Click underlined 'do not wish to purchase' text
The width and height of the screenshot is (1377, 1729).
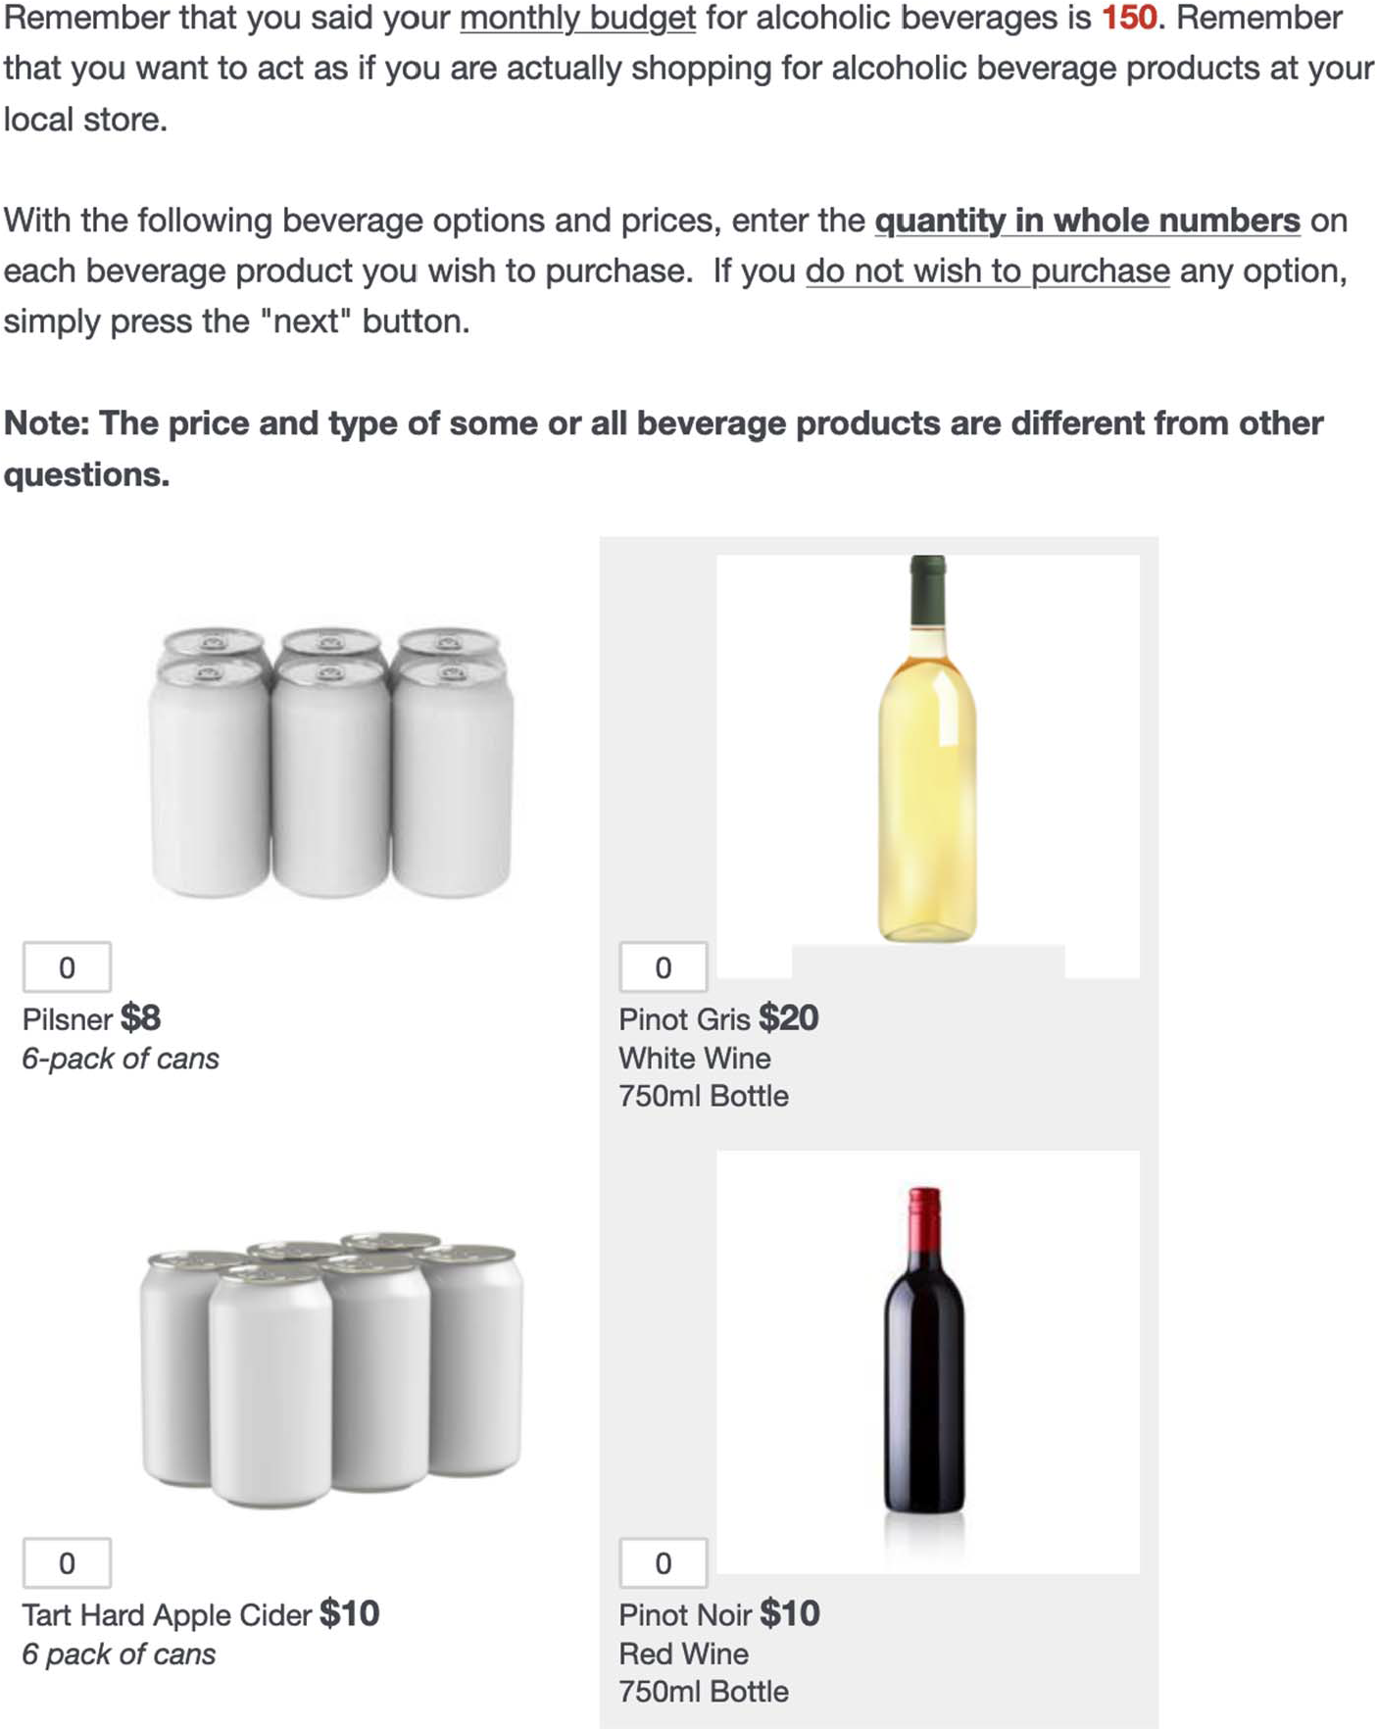[x=987, y=272]
